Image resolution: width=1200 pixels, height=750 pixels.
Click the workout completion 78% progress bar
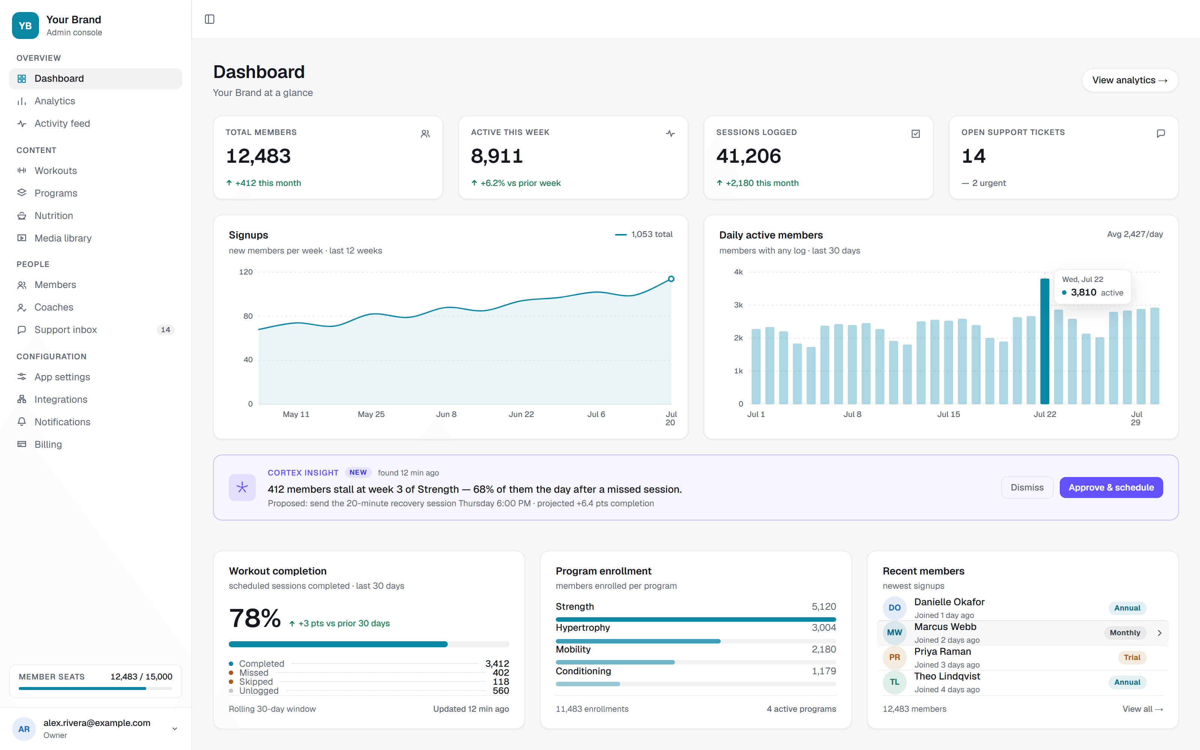pyautogui.click(x=368, y=644)
